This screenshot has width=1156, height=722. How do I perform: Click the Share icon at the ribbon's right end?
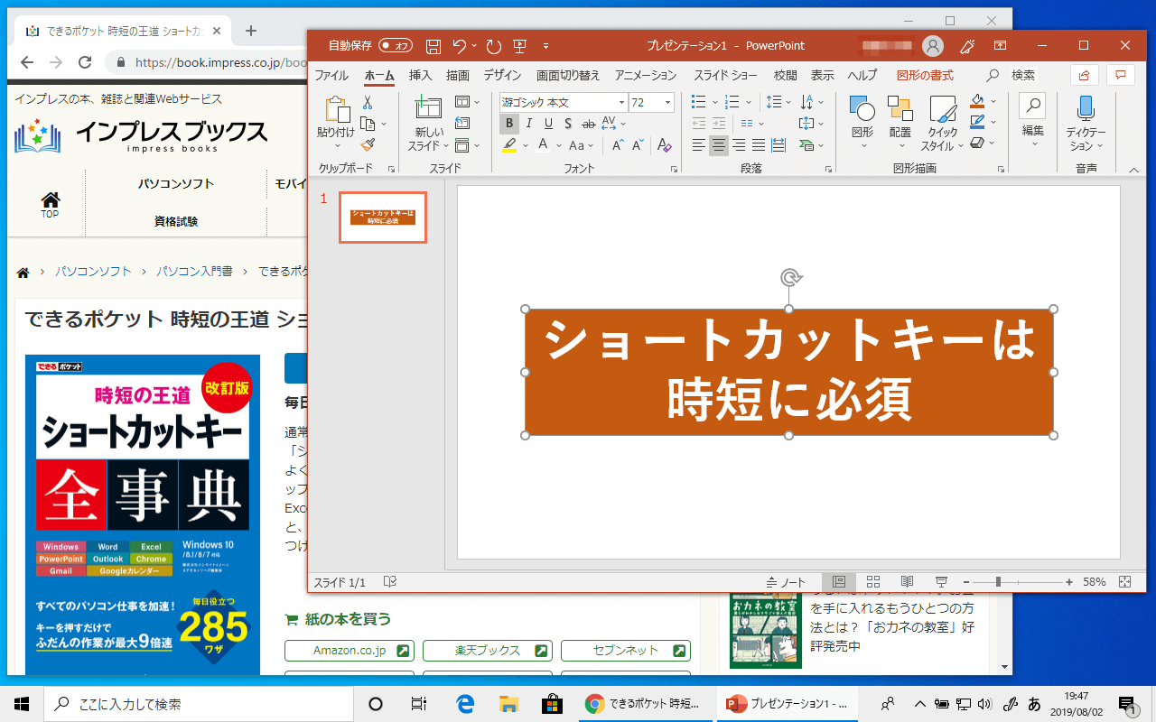coord(1085,75)
